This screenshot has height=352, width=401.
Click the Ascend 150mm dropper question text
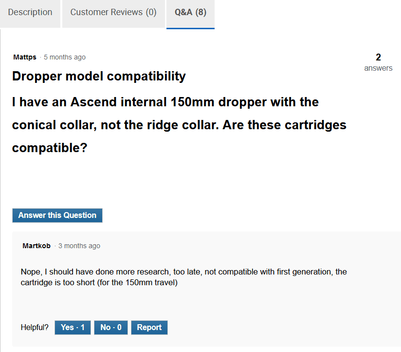pyautogui.click(x=165, y=102)
